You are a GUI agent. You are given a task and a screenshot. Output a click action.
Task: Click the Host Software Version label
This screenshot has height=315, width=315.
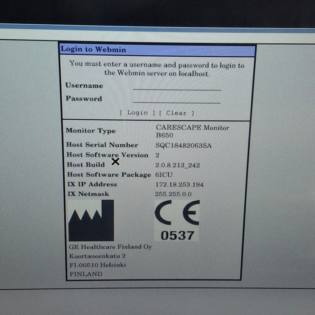pyautogui.click(x=107, y=155)
